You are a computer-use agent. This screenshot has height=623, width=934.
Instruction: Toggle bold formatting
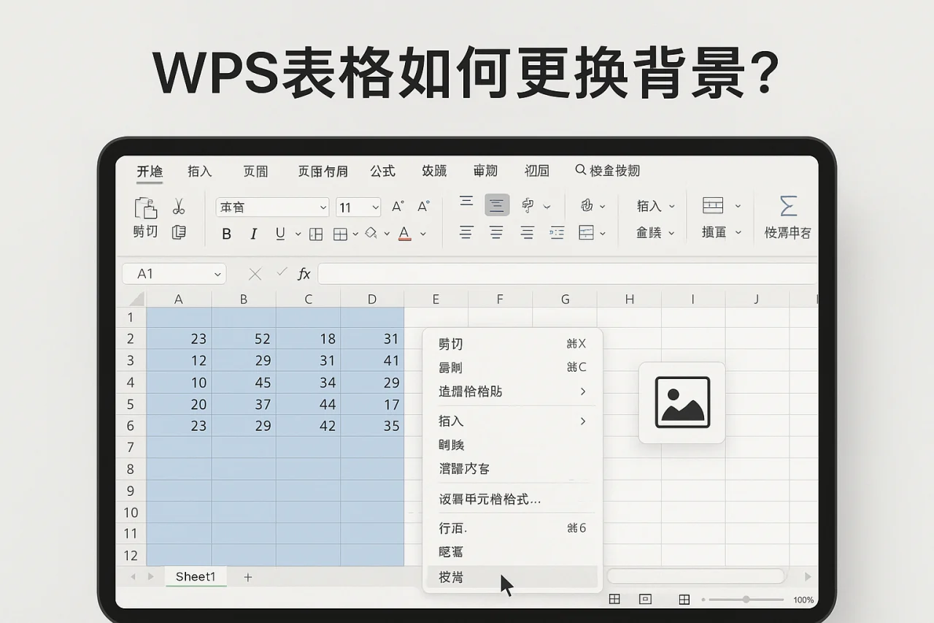226,234
